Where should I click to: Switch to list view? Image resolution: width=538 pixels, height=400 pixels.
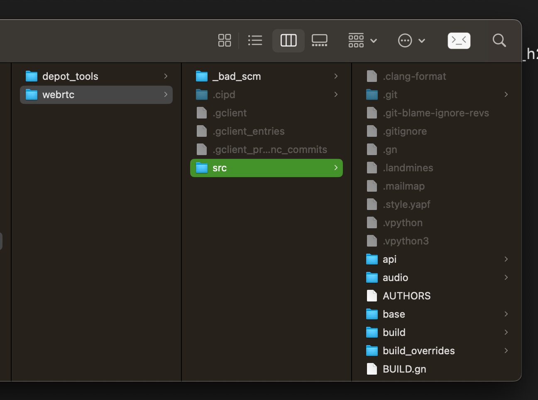pos(255,40)
